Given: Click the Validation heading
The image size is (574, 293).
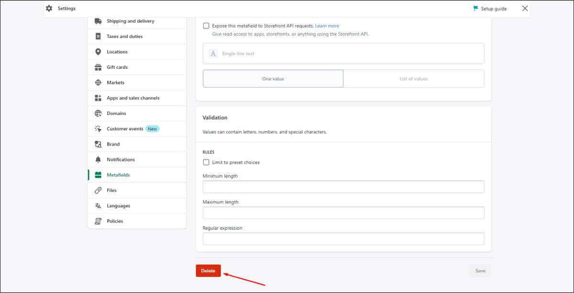Looking at the screenshot, I should [x=215, y=117].
